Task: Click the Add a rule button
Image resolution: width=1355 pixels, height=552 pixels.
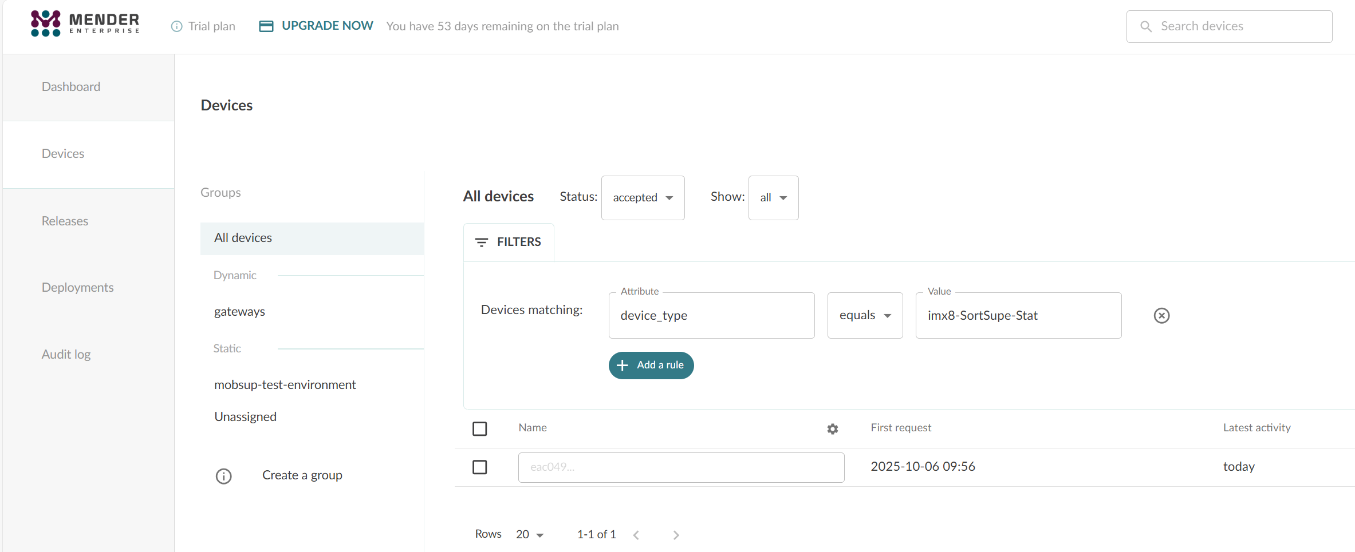Action: click(x=651, y=366)
